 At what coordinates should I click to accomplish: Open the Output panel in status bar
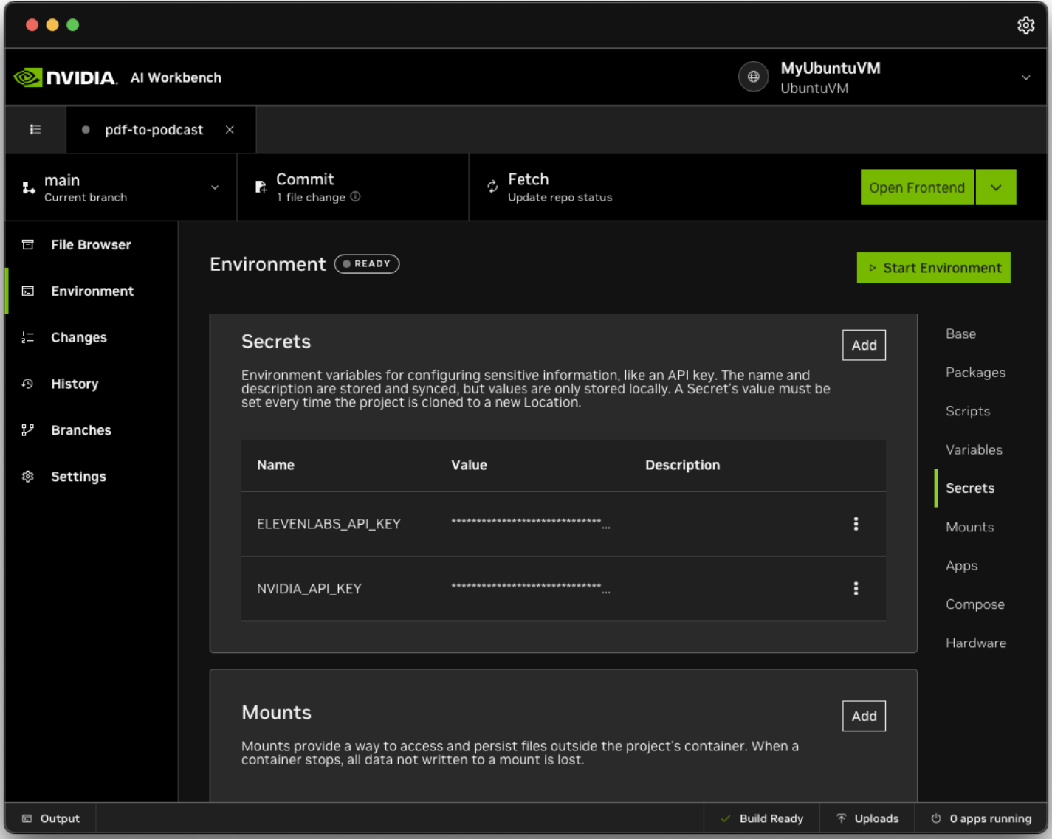tap(51, 818)
